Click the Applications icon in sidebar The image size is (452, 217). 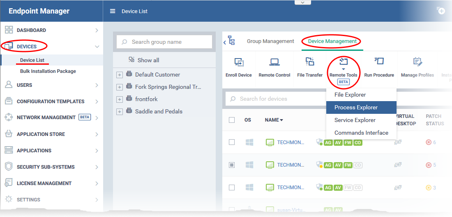[9, 150]
